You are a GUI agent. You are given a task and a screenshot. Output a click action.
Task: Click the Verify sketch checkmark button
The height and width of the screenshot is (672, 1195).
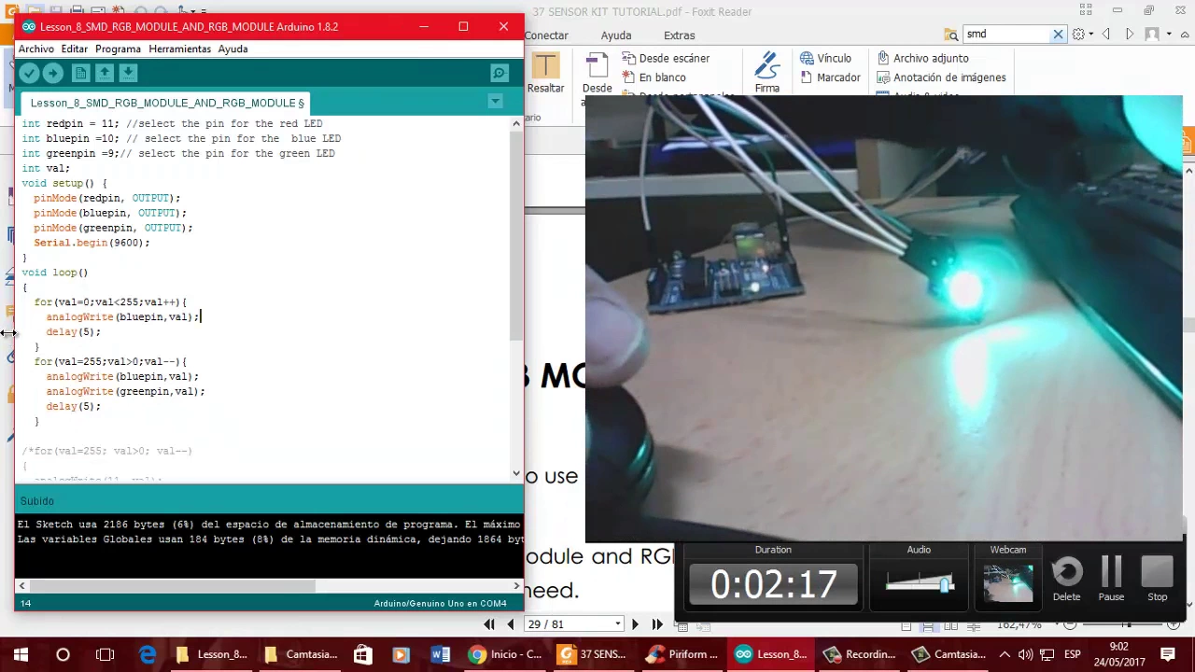[29, 73]
